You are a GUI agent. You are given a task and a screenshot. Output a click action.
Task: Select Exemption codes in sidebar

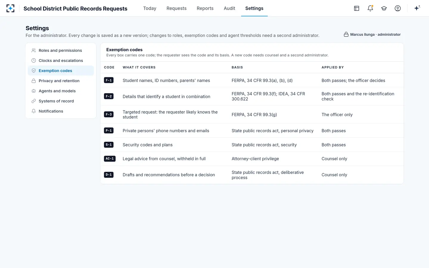[x=61, y=71]
